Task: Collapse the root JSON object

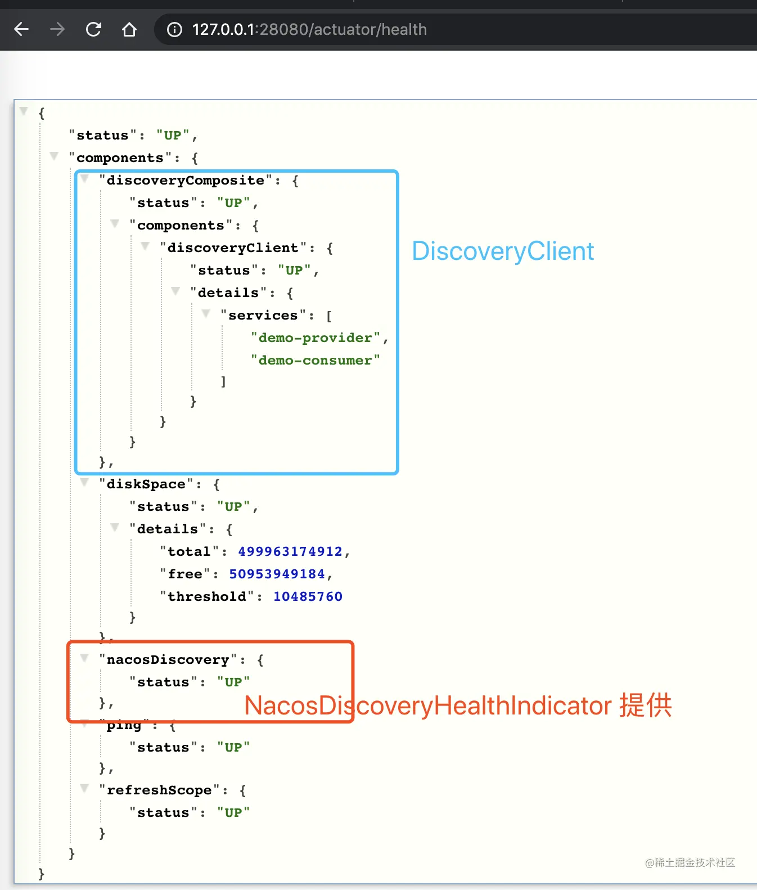Action: point(24,111)
